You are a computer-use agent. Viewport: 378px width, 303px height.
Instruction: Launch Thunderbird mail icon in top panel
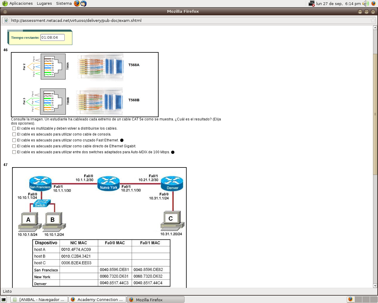point(84,4)
